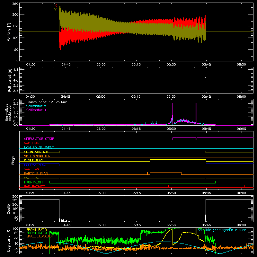Click the cyan Collimator 8 legend label

coord(36,106)
